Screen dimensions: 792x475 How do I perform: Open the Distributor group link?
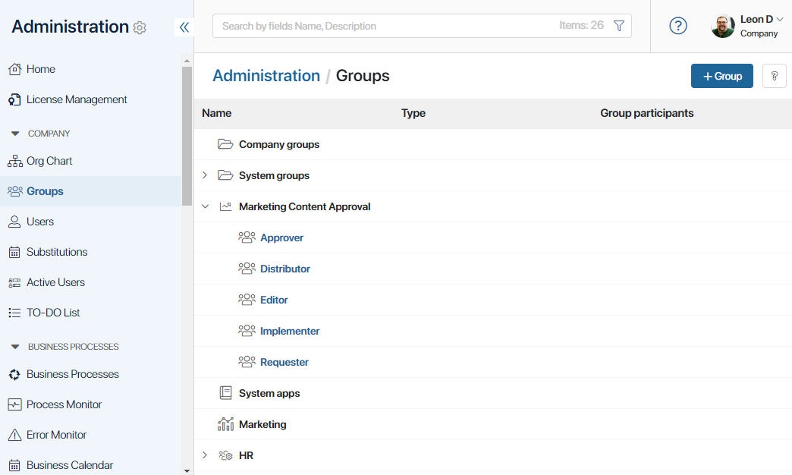click(x=285, y=269)
